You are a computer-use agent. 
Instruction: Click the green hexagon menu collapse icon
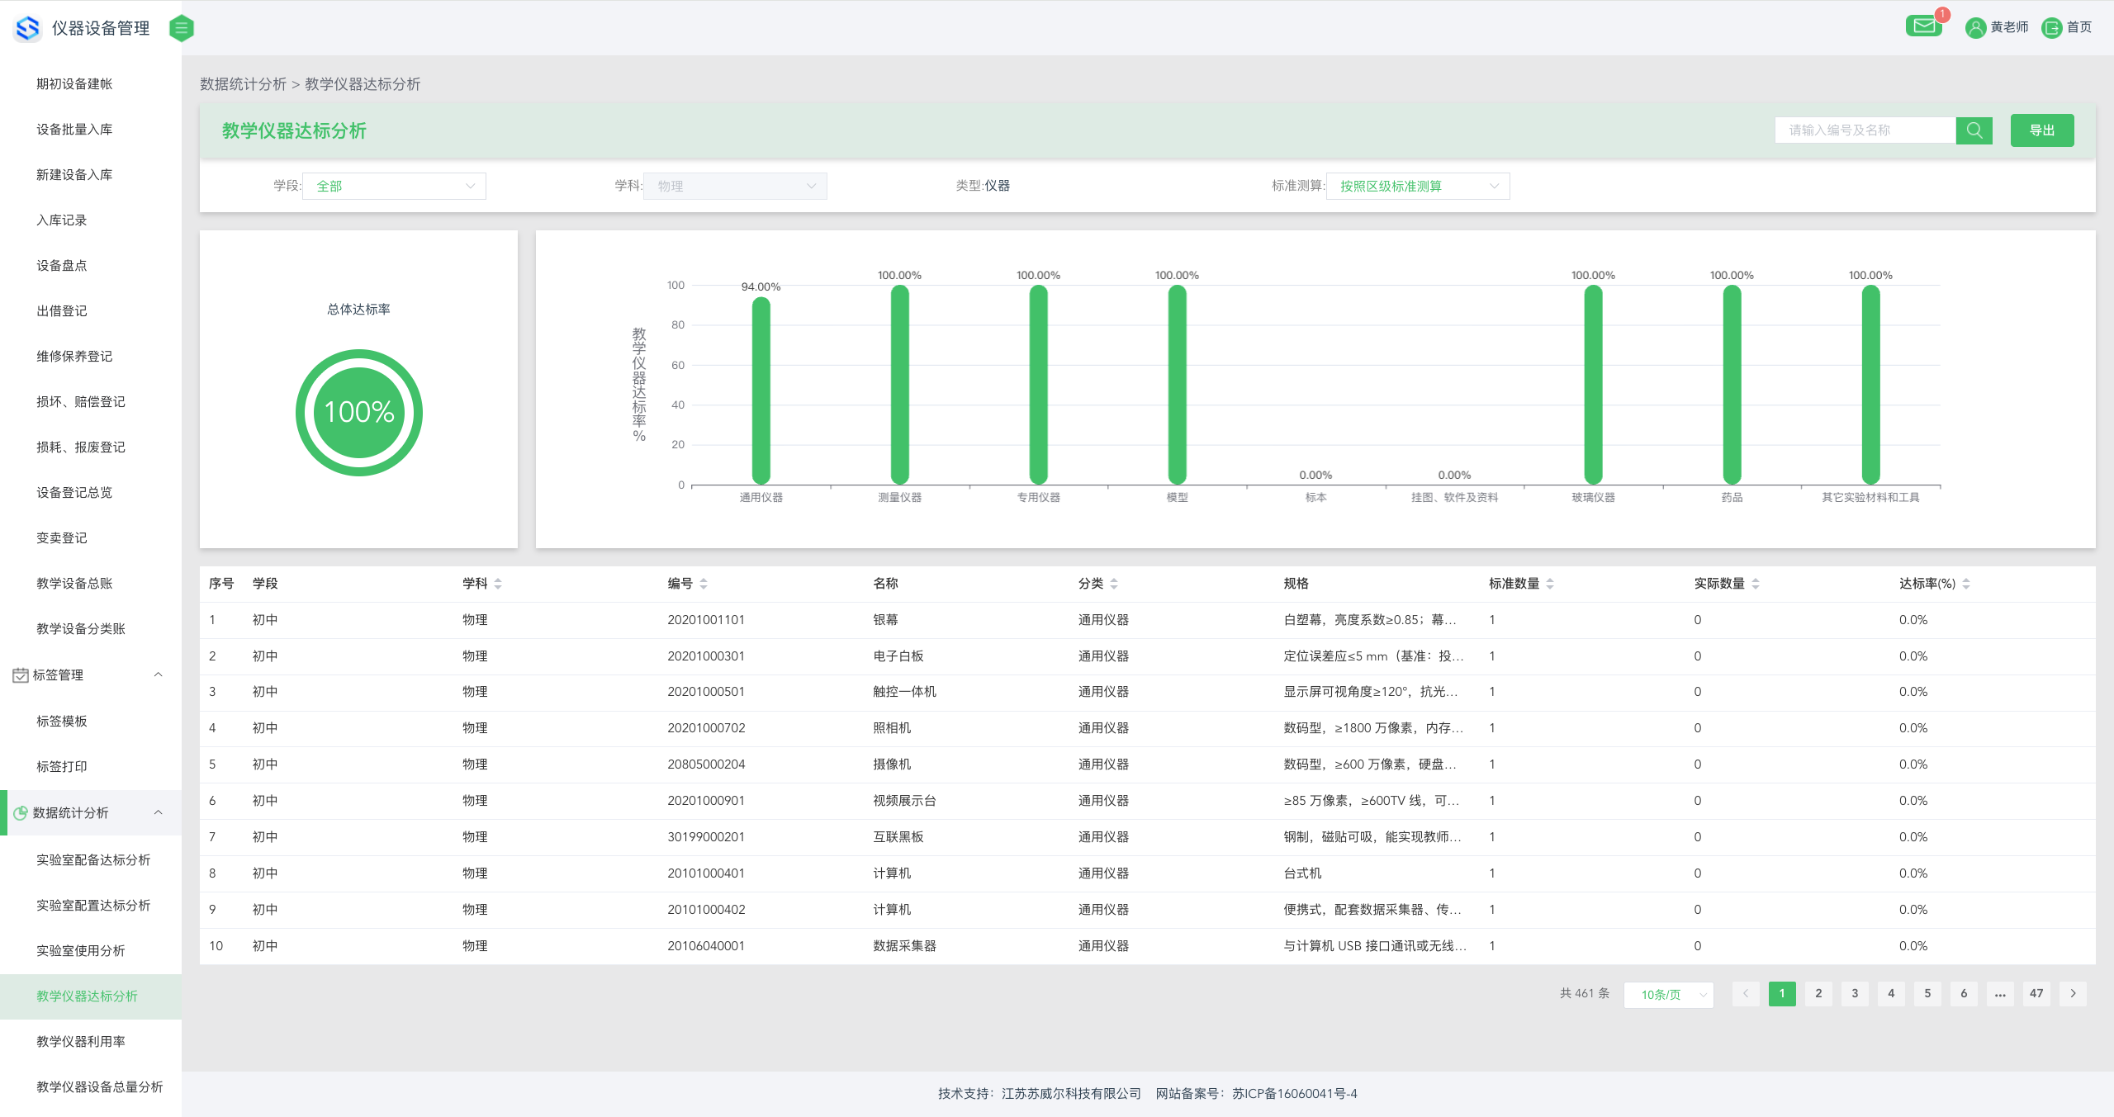click(181, 28)
